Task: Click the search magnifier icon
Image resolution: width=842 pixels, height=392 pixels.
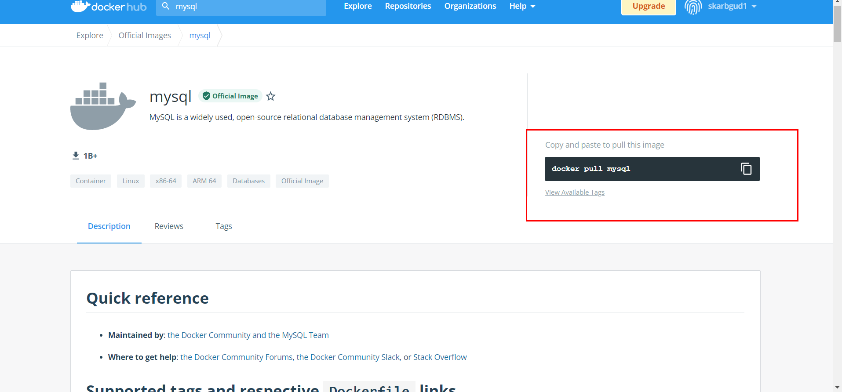Action: [x=166, y=6]
